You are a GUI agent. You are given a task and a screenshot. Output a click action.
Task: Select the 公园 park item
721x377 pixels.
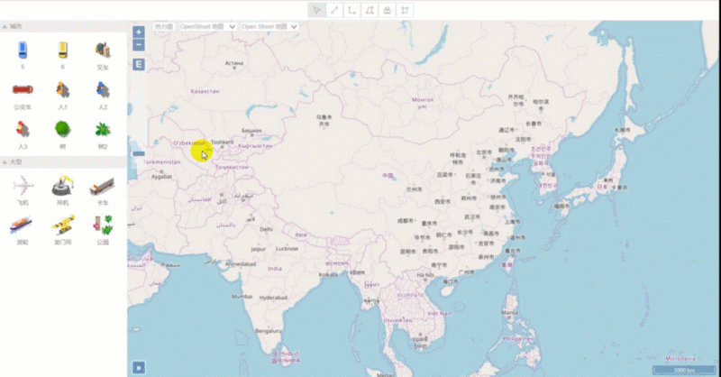pyautogui.click(x=103, y=225)
